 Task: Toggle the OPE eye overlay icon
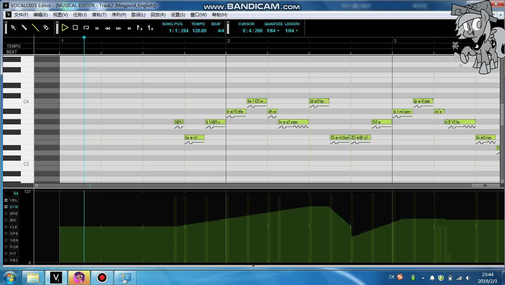(6, 234)
